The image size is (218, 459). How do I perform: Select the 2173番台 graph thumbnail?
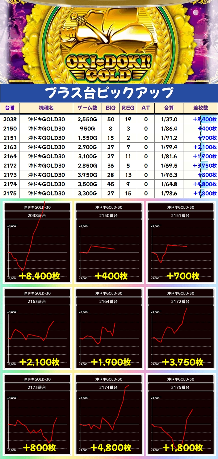point(37,415)
